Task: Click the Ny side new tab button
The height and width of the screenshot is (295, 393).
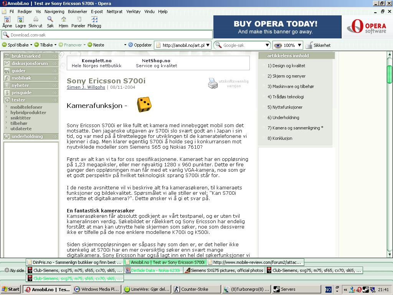Action: tap(14, 270)
